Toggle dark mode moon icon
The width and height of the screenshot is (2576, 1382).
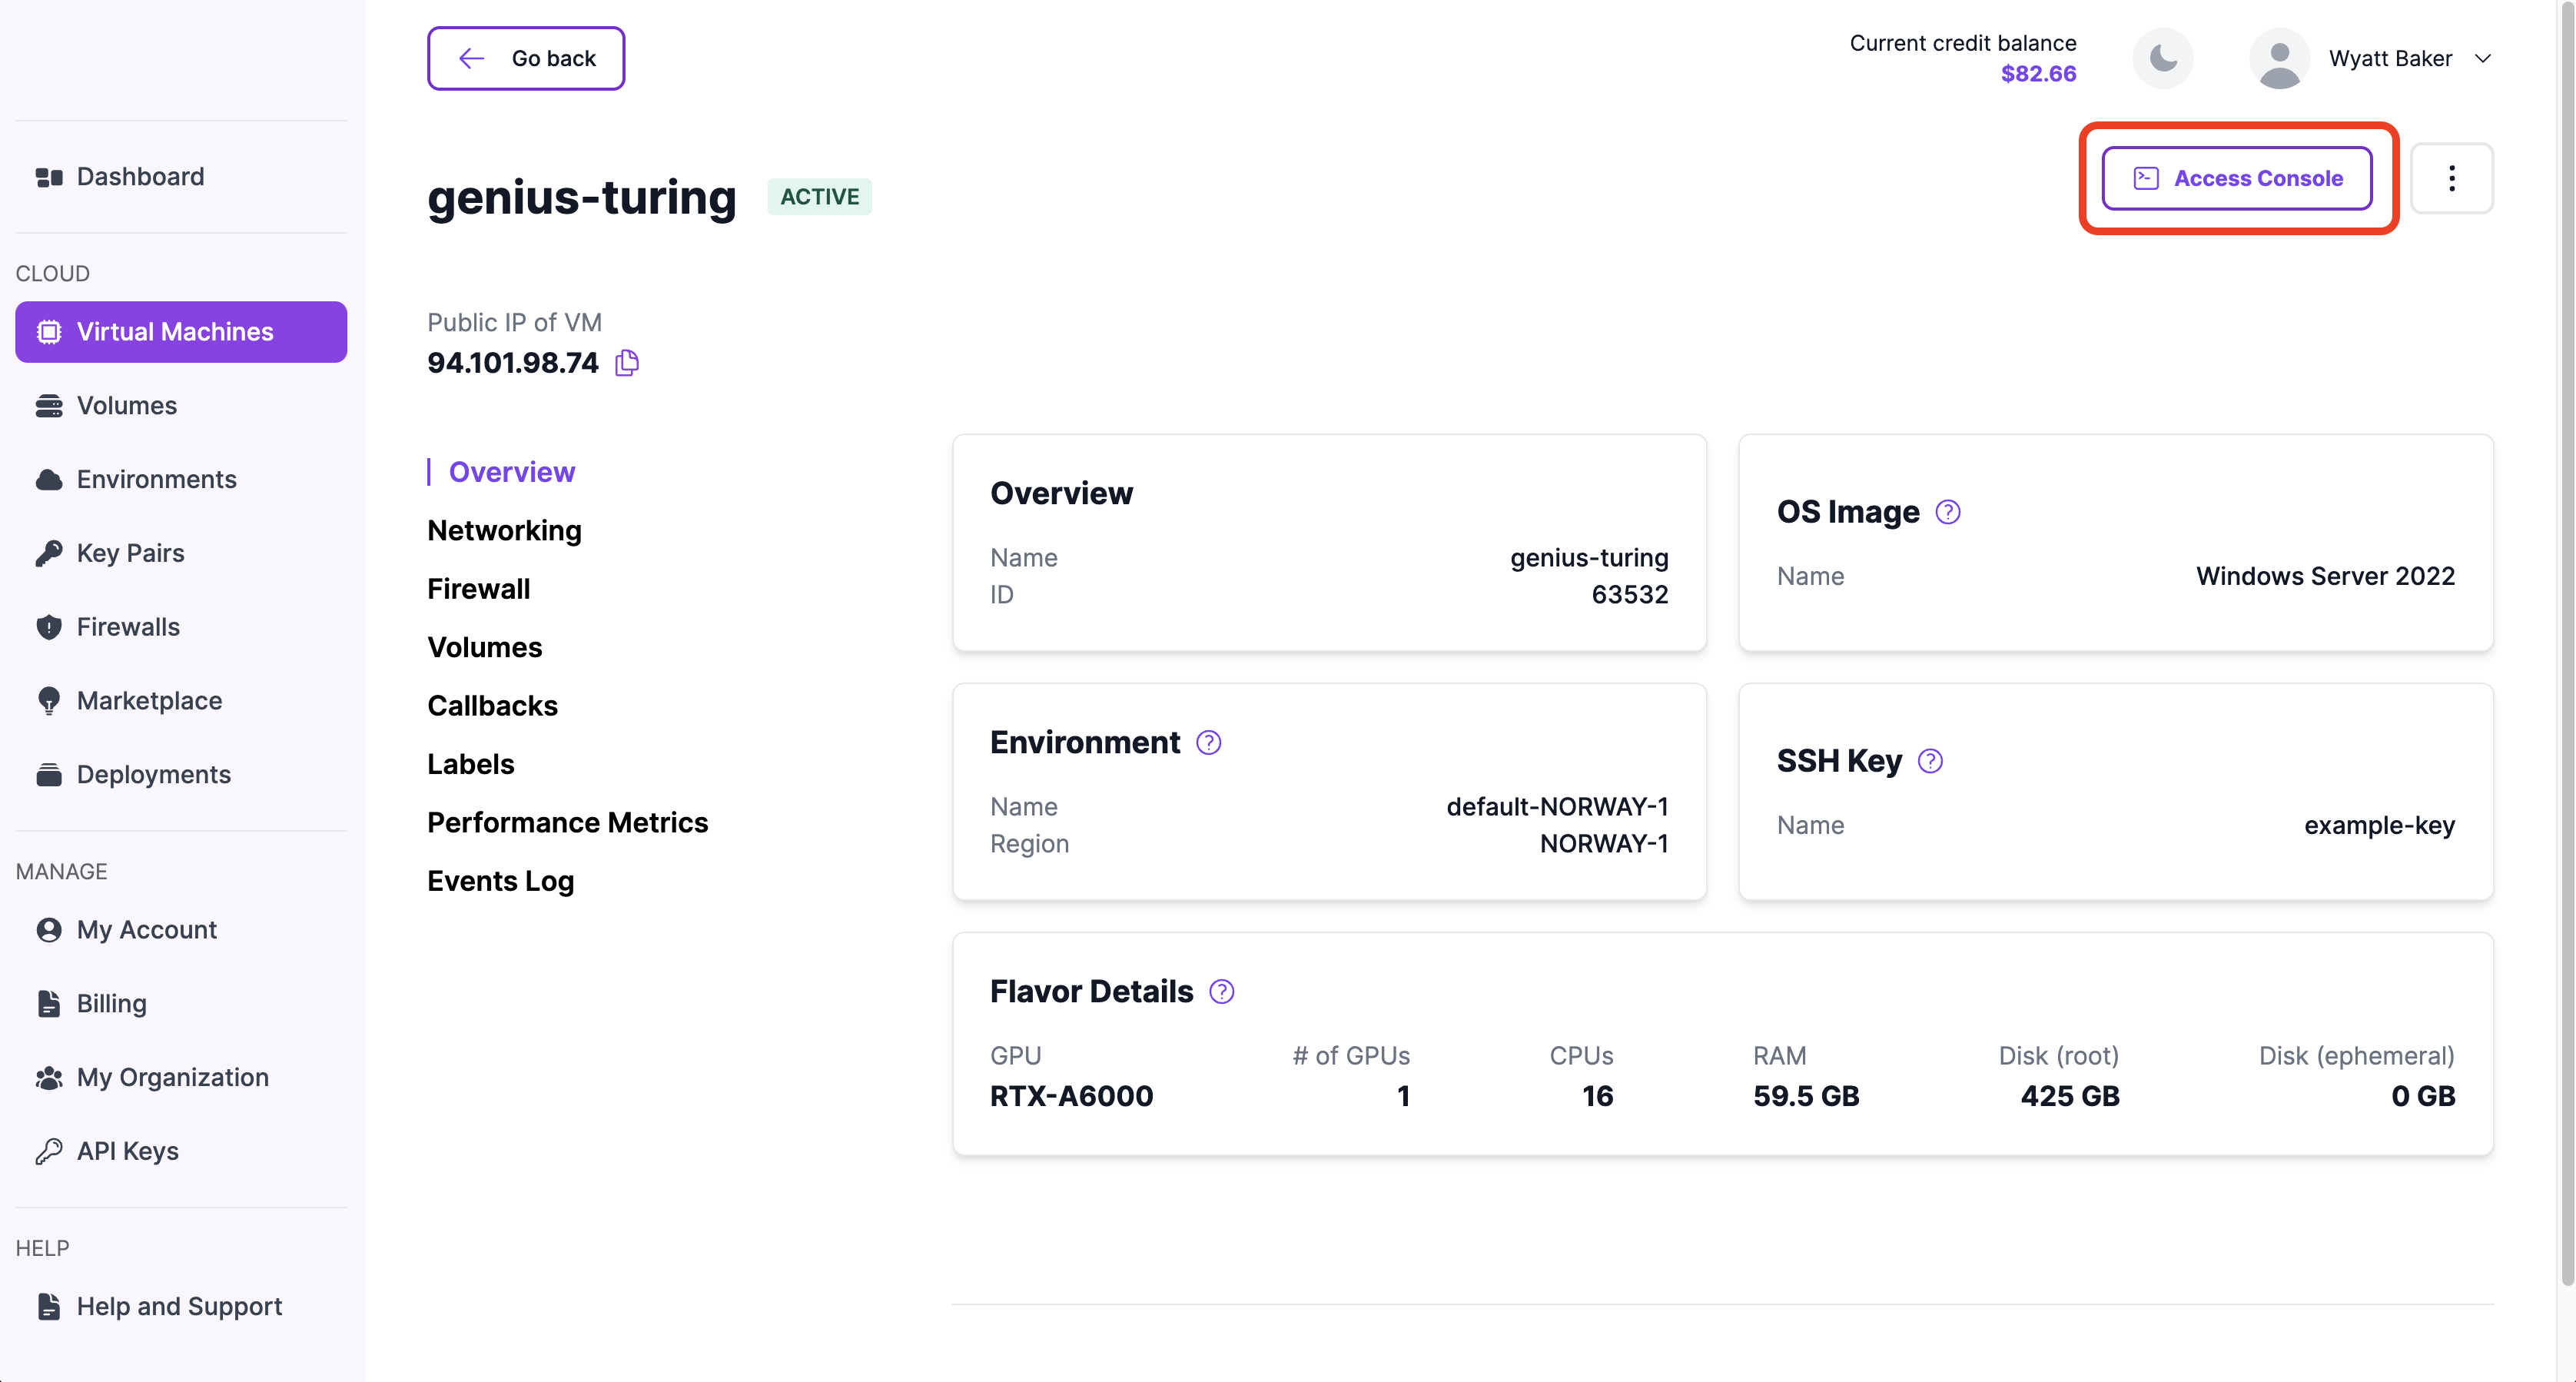click(x=2162, y=58)
